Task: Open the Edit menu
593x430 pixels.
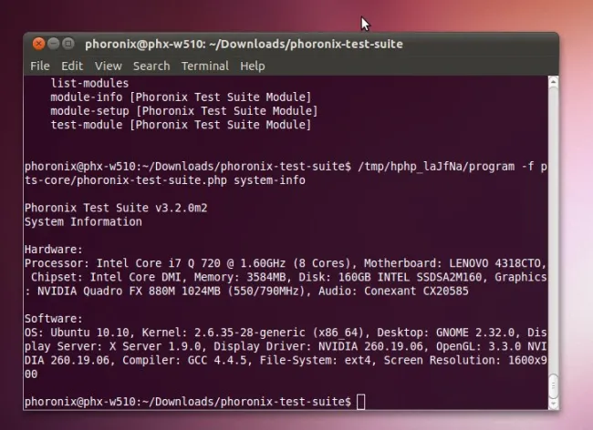Action: [x=72, y=67]
